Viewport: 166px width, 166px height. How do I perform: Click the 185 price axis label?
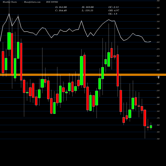point(158,111)
